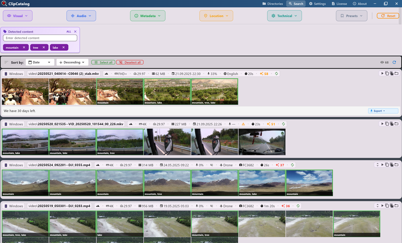This screenshot has height=243, width=402.
Task: Click the Select all button
Action: pos(103,62)
